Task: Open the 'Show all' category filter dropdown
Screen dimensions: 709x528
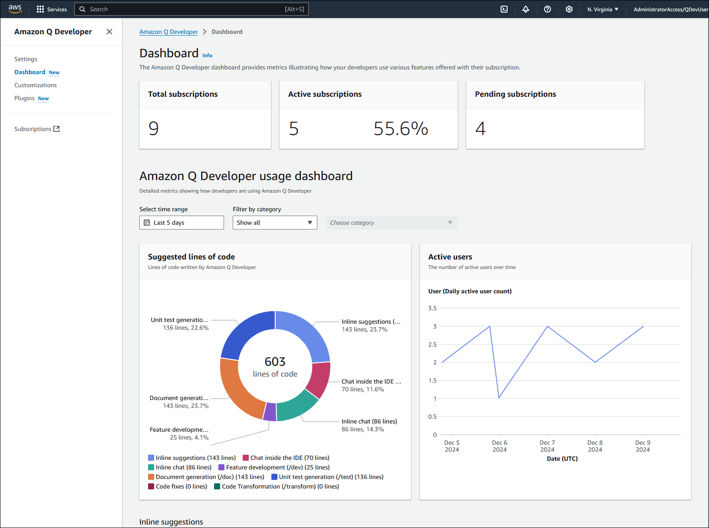Action: click(274, 223)
